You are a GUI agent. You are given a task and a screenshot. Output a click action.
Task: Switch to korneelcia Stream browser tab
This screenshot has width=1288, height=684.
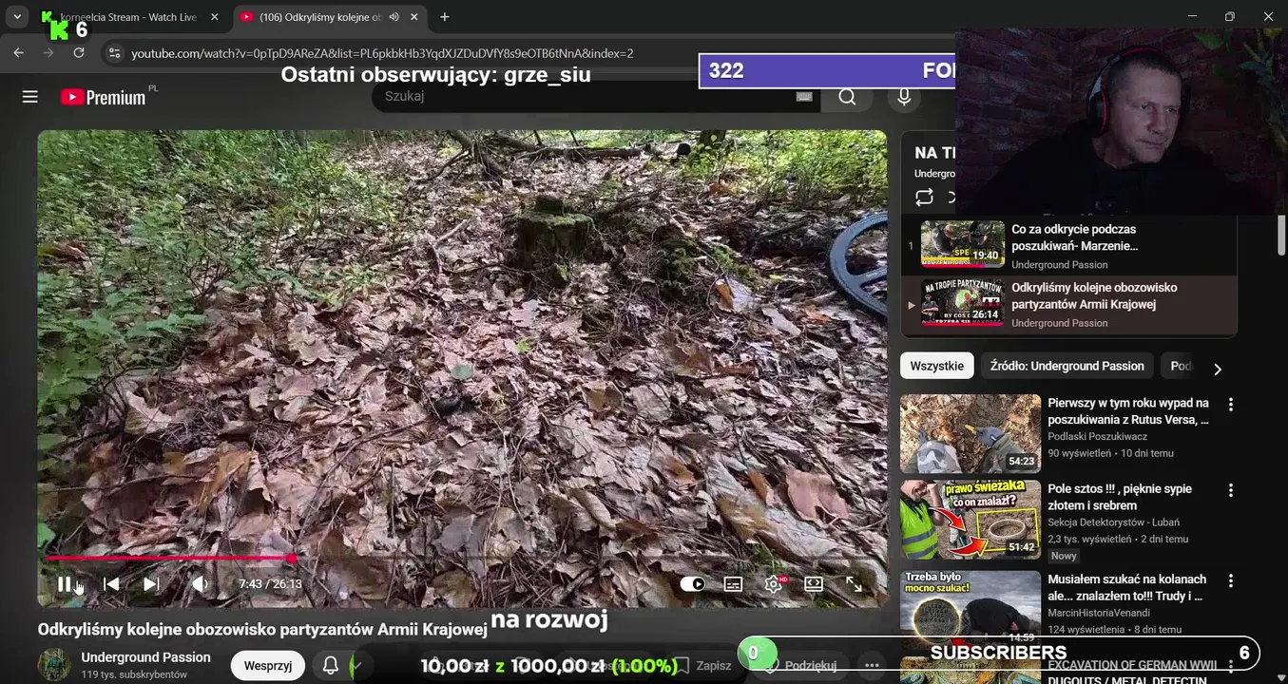(128, 17)
